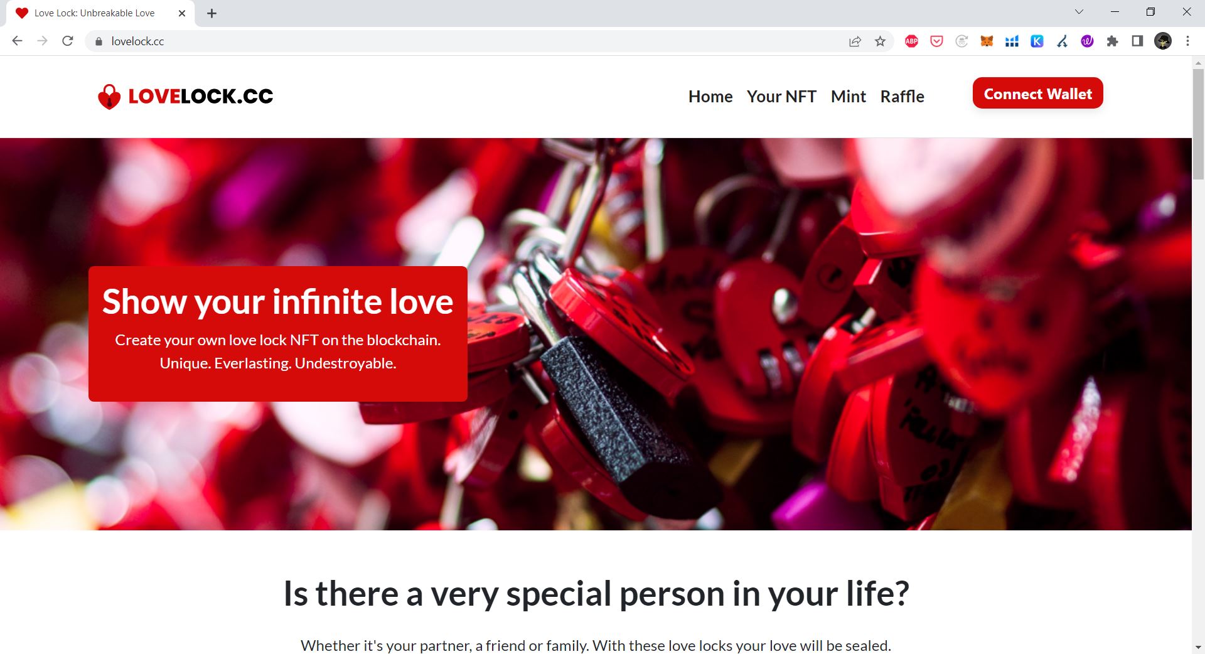Focus the lovelock.cc address bar
1205x654 pixels.
471,41
